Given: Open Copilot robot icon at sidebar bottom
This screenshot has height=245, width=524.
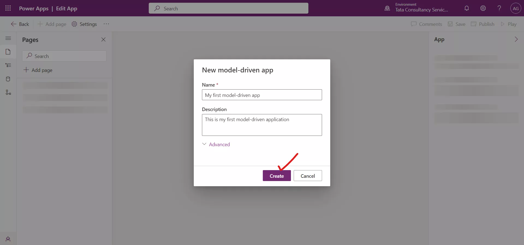Looking at the screenshot, I should pos(8,239).
